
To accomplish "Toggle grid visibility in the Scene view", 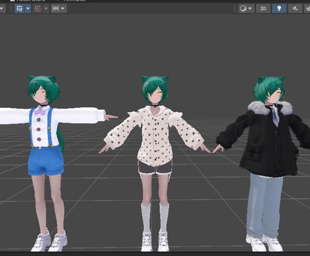I will tap(20, 9).
